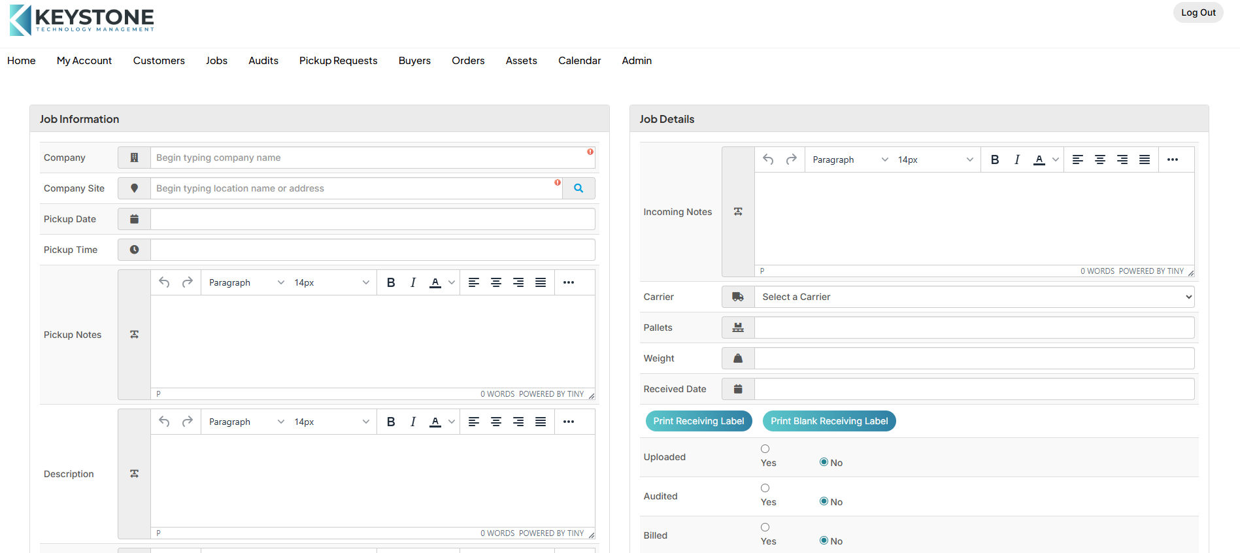Image resolution: width=1240 pixels, height=553 pixels.
Task: Click Italic in the Incoming Notes toolbar
Action: (1017, 159)
